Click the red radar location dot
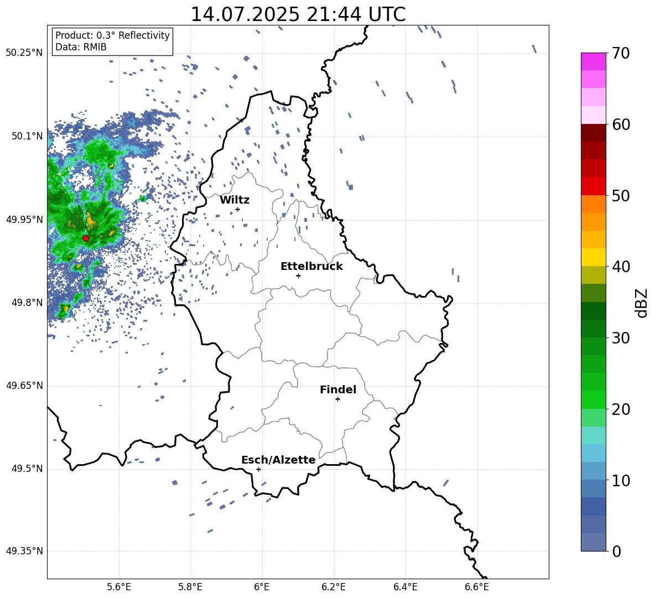Image resolution: width=655 pixels, height=598 pixels. point(86,238)
